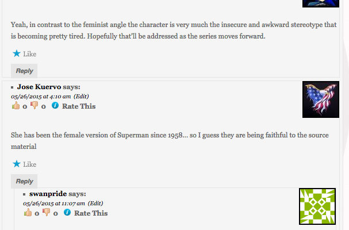The height and width of the screenshot is (230, 349).
Task: Reply to the feminist angle comment
Action: coord(24,71)
